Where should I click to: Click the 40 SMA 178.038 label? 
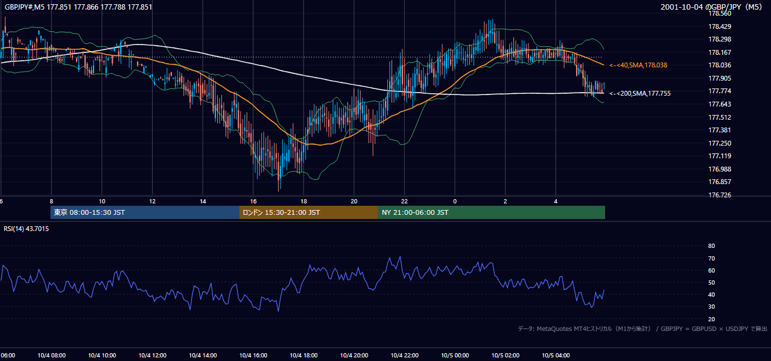(638, 65)
